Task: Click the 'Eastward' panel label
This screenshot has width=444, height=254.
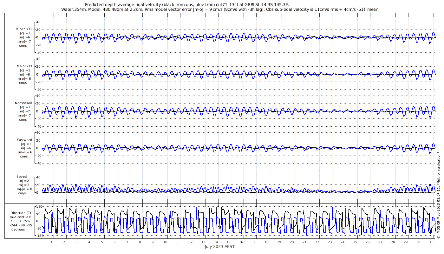Action: click(24, 140)
